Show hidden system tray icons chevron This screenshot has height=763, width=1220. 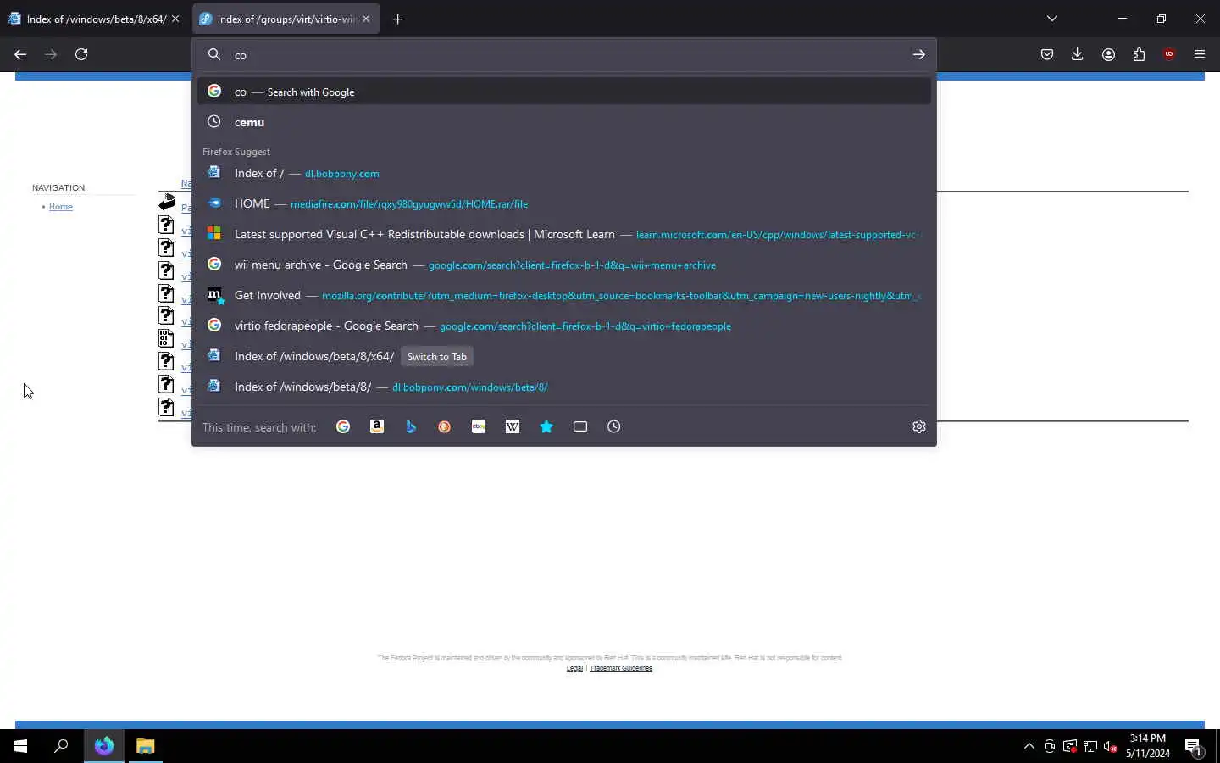(x=1029, y=746)
